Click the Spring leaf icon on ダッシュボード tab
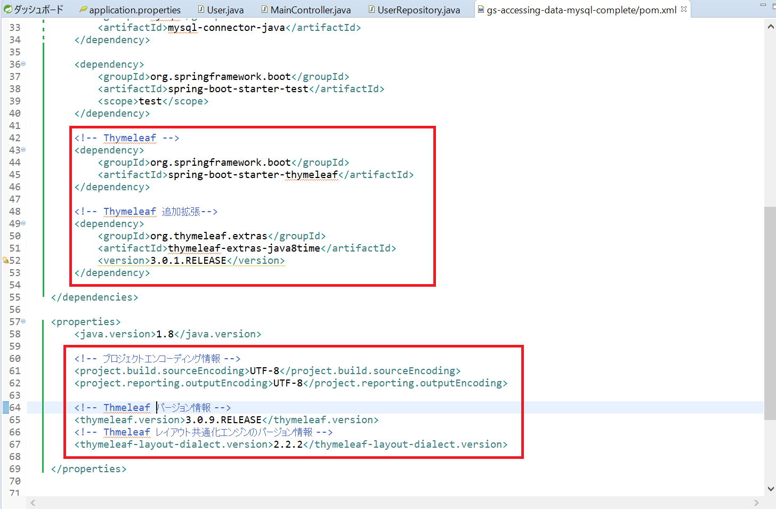 click(x=8, y=9)
